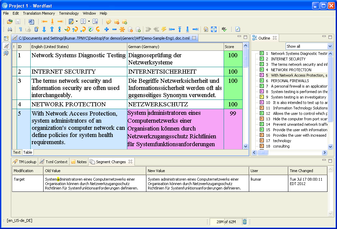This screenshot has width=337, height=229.
Task: Click the orange left arrow toolbar icon
Action: [45, 21]
